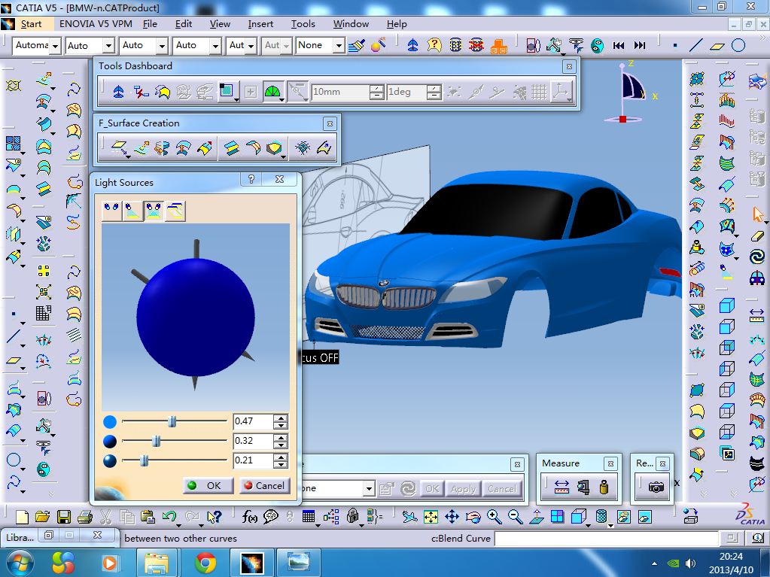Toggle the square-plus snap button in Tools Dashboard

pos(251,92)
